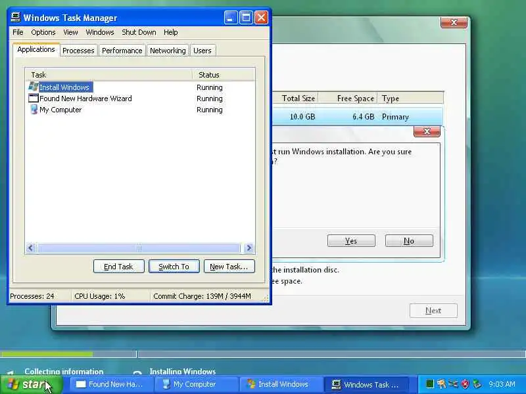Click the Free Space column header
Screen dimensions: 526x394
[x=348, y=98]
